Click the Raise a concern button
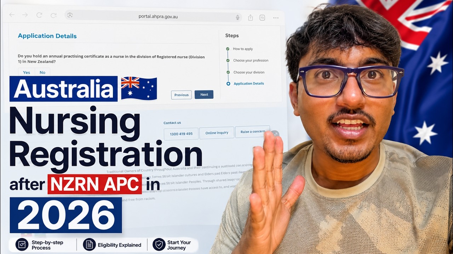This screenshot has height=254, width=453. [252, 132]
